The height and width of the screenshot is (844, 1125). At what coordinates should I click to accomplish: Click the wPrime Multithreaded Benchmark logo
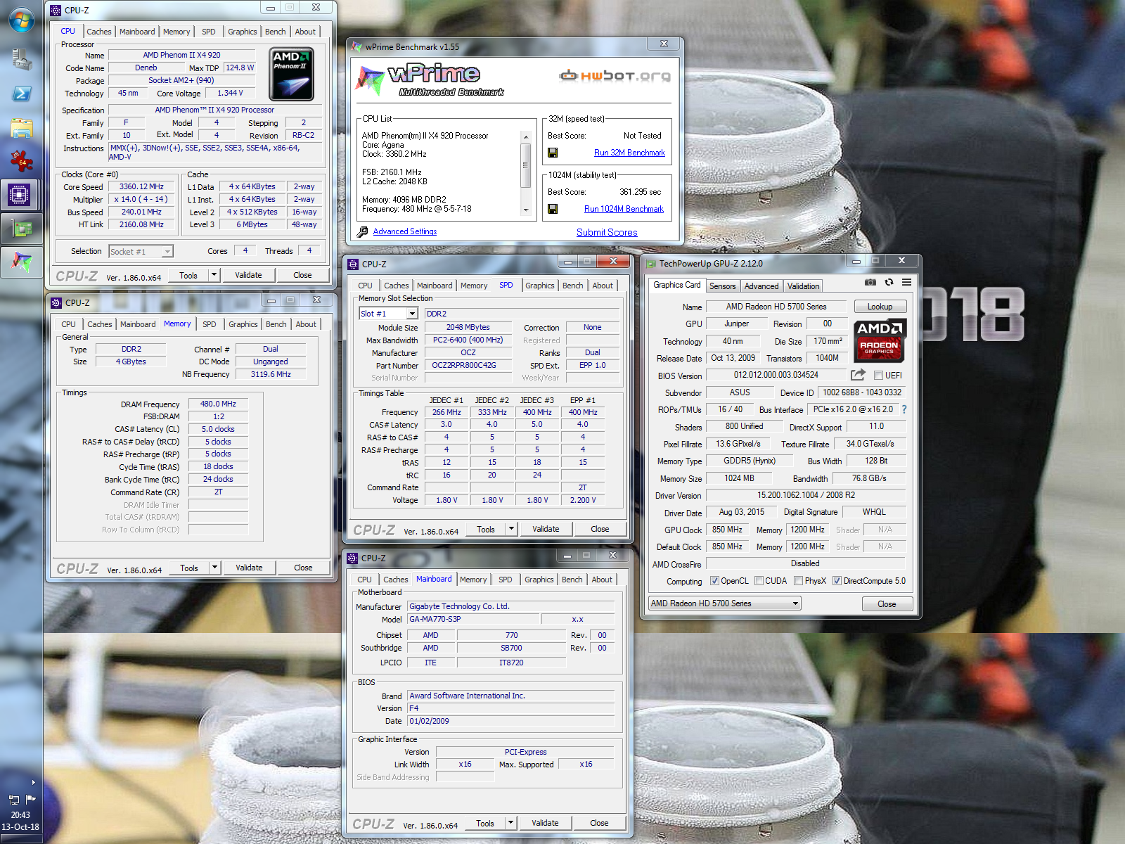point(430,79)
